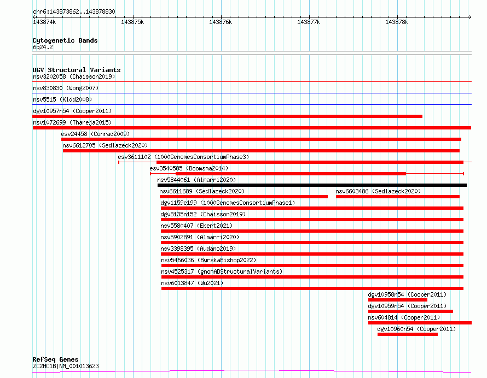Click the 143875k ruler label
Viewport: 487px width, 378px height.
tap(132, 22)
